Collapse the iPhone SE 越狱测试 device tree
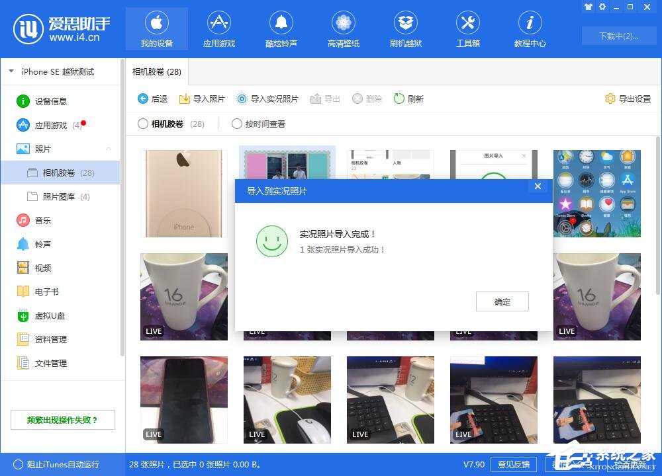The height and width of the screenshot is (476, 662). pos(10,71)
